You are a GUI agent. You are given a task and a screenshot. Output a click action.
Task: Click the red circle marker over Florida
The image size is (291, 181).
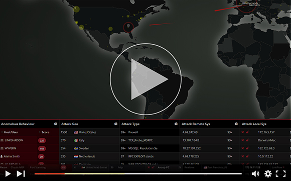tap(128, 27)
